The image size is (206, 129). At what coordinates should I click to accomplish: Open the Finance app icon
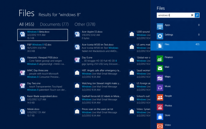point(160,59)
